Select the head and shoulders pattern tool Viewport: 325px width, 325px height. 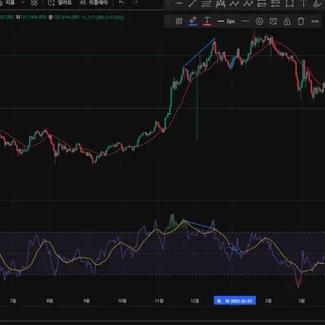tap(220, 3)
